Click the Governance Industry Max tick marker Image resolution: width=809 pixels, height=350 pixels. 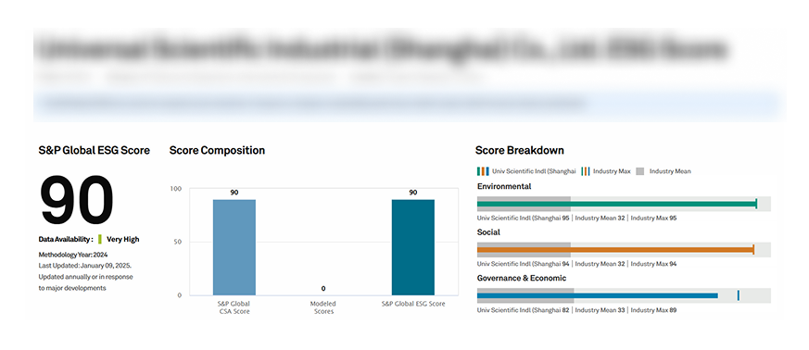tap(739, 295)
